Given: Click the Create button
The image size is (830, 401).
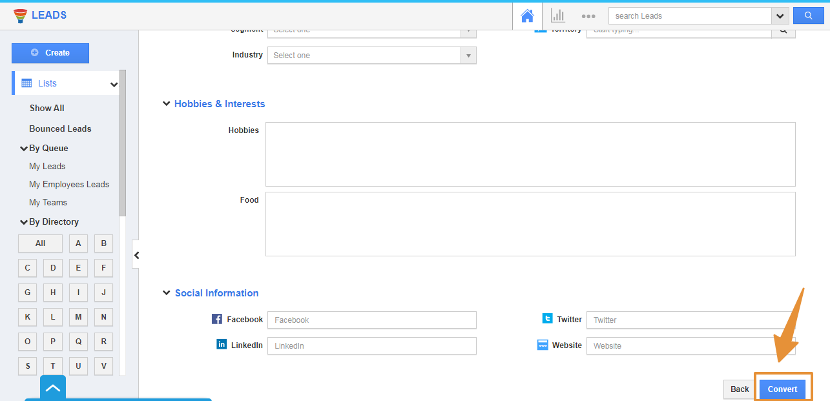Looking at the screenshot, I should click(50, 53).
